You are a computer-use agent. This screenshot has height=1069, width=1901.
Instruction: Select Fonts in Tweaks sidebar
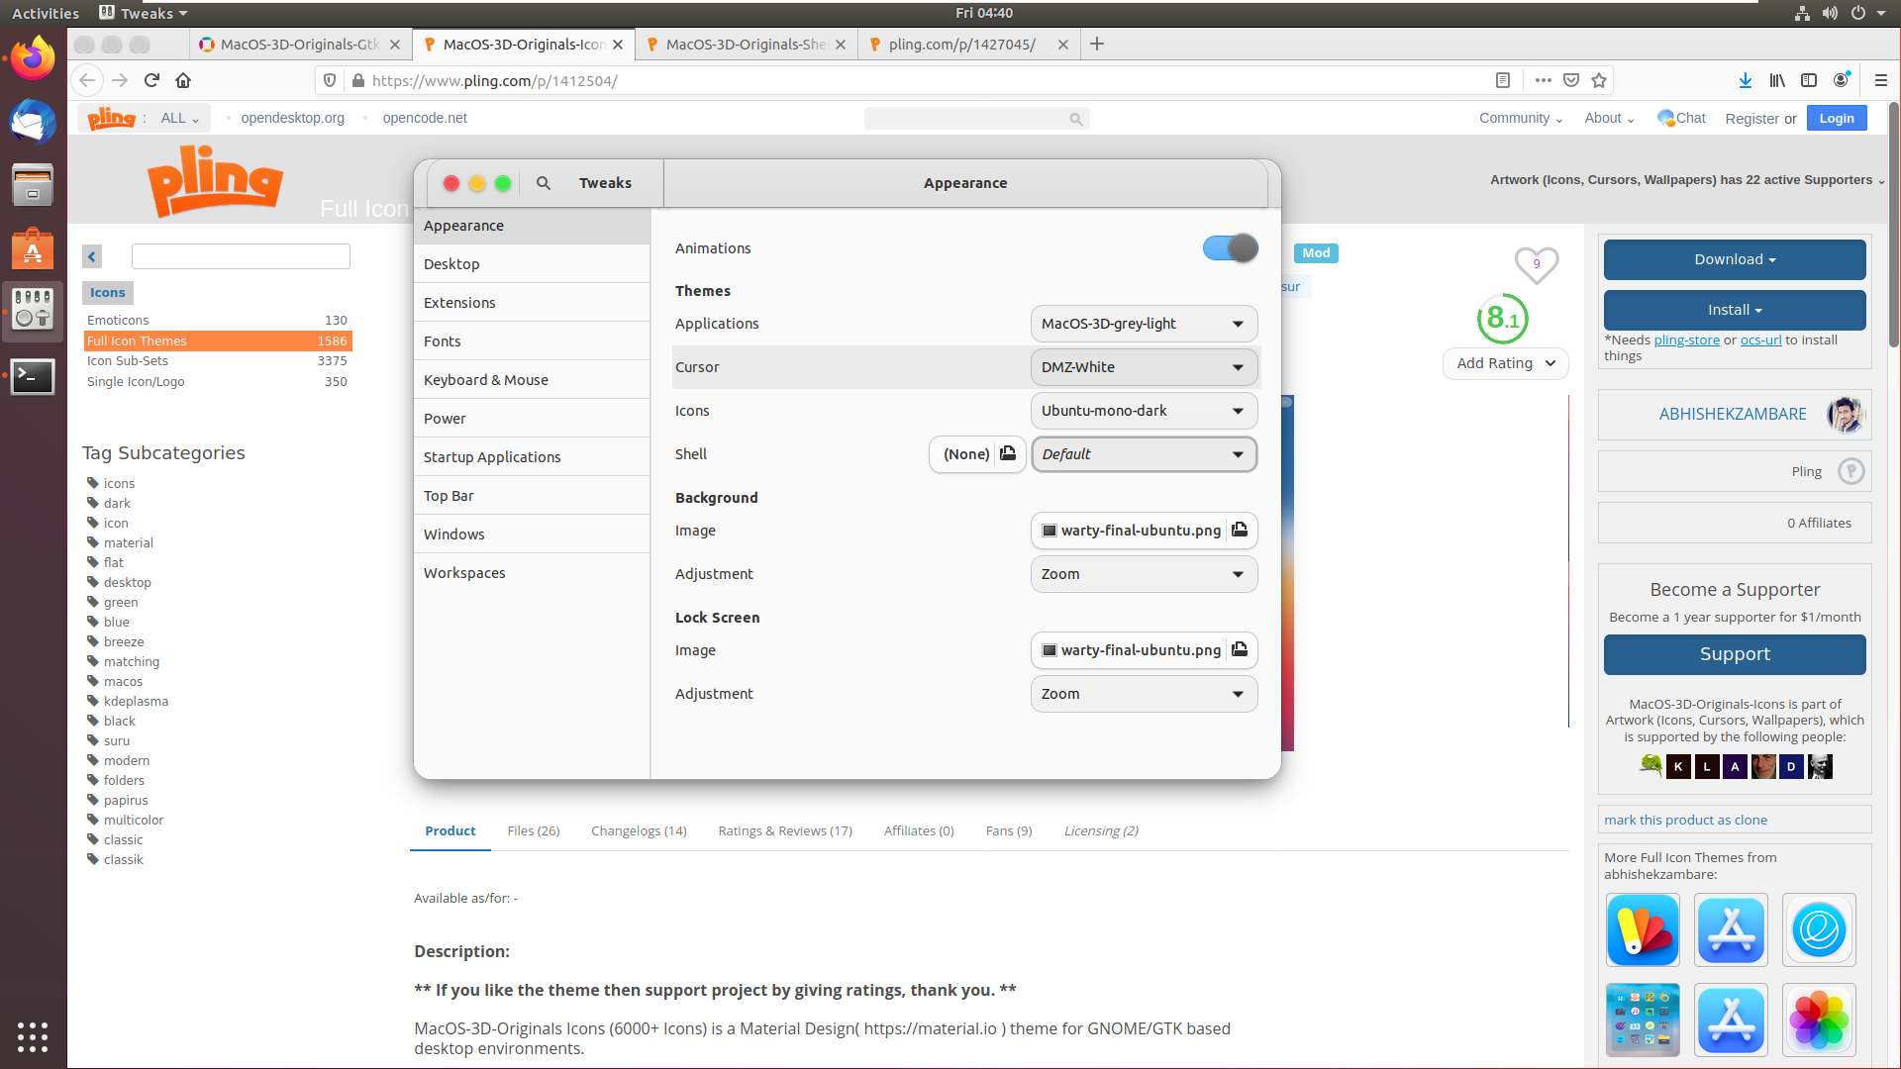pos(532,341)
